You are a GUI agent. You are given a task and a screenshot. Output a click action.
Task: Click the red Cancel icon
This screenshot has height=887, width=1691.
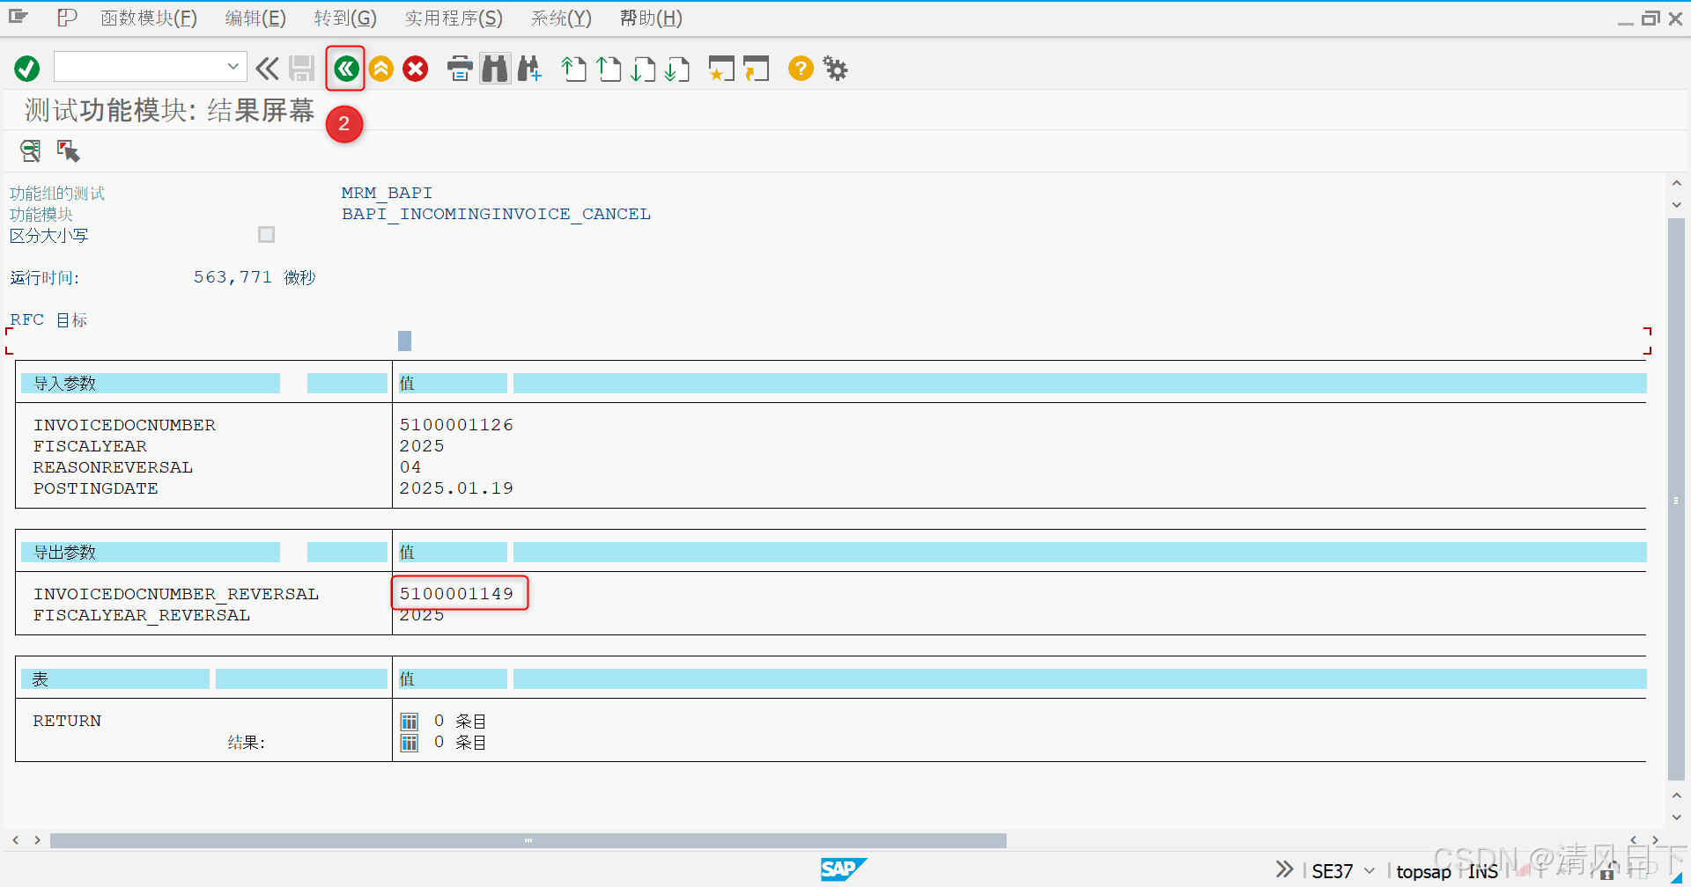click(x=415, y=68)
